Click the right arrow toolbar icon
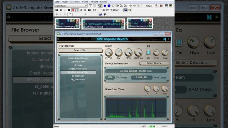Viewport: 228px width, 128px height. pos(135,6)
